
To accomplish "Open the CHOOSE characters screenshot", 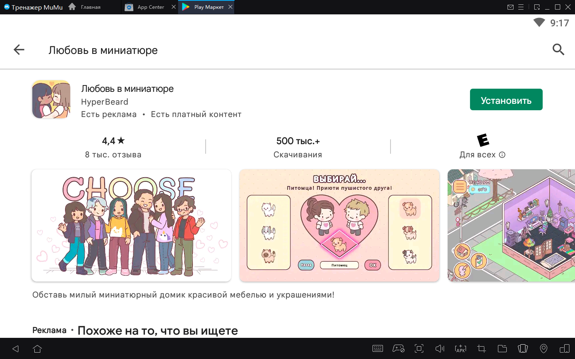I will [x=131, y=225].
